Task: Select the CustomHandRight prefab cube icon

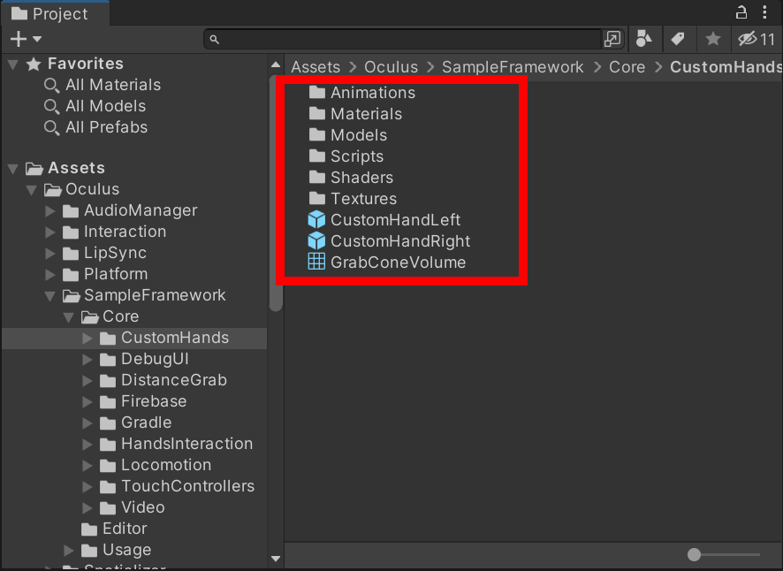Action: coord(316,240)
